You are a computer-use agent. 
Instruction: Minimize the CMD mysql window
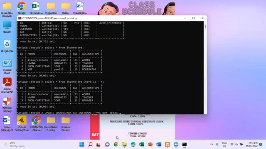185,18
